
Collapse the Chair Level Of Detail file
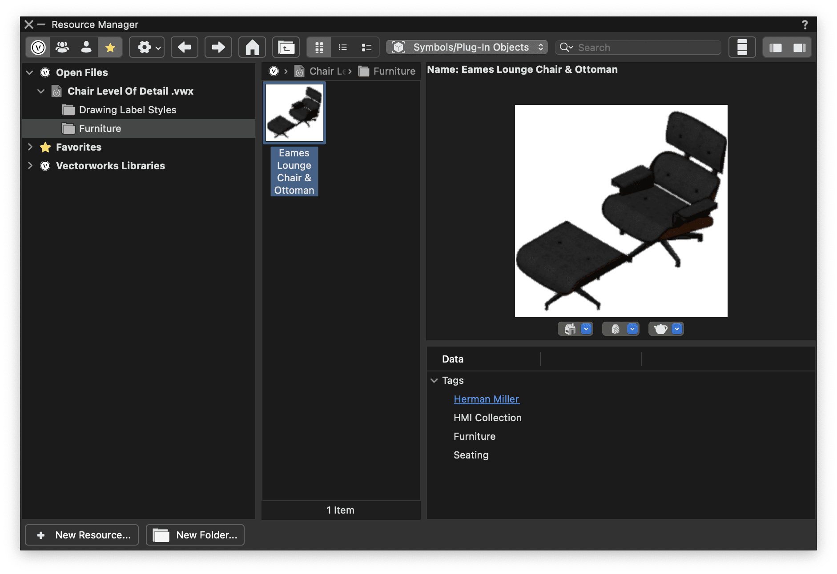click(x=41, y=91)
